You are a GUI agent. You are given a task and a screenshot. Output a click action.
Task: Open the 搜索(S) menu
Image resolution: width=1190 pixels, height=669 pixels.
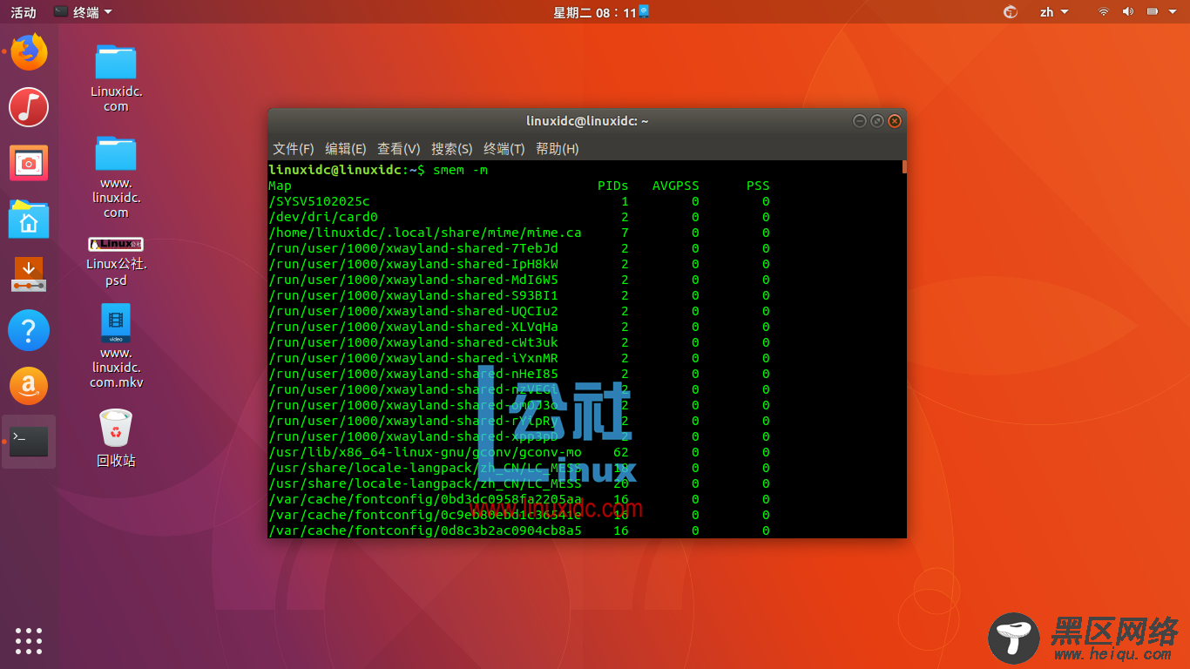[451, 149]
